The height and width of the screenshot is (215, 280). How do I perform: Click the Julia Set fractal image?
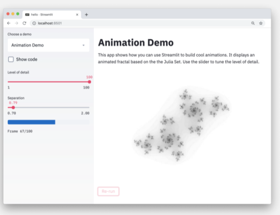tap(181, 125)
